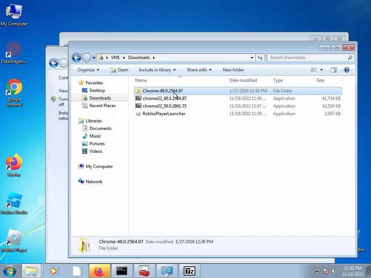
Task: Open My Computer desktop icon
Action: click(x=14, y=15)
